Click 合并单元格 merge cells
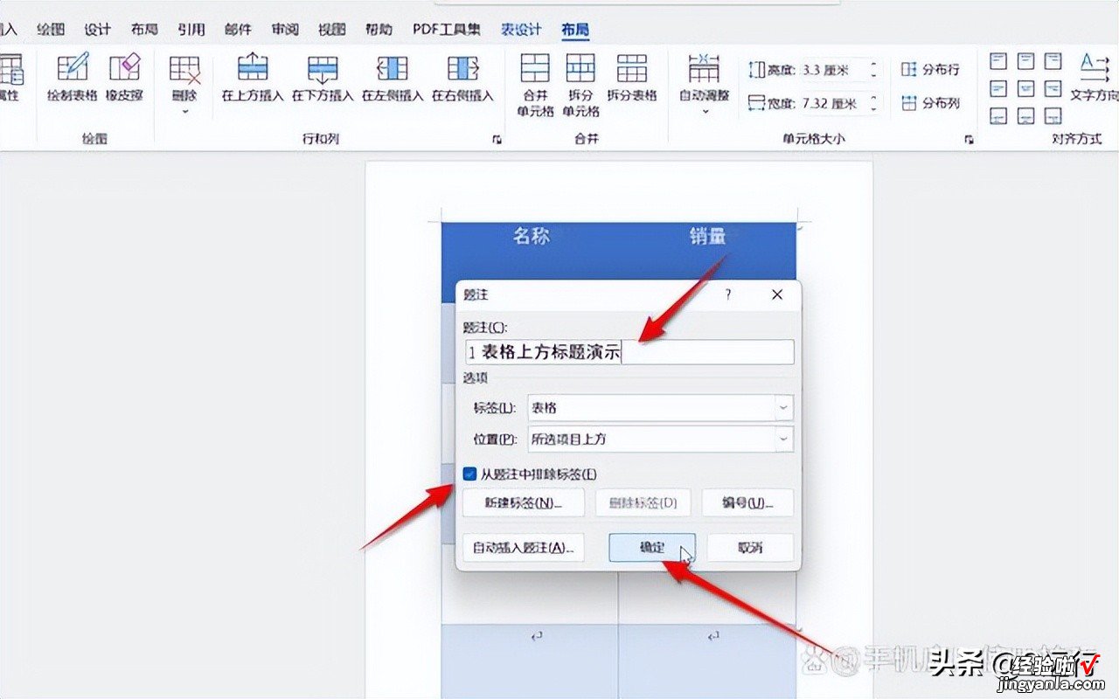Screen dimensions: 1119x699 tap(535, 85)
